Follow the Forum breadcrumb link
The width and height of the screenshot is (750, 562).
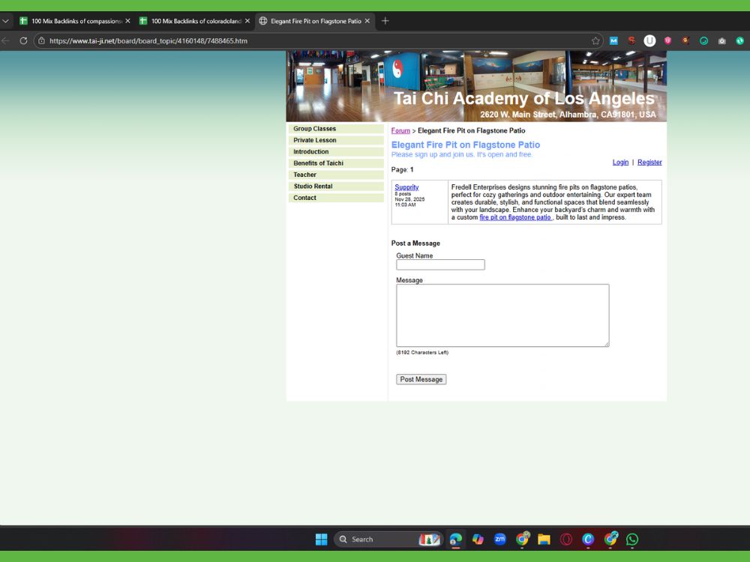point(400,130)
